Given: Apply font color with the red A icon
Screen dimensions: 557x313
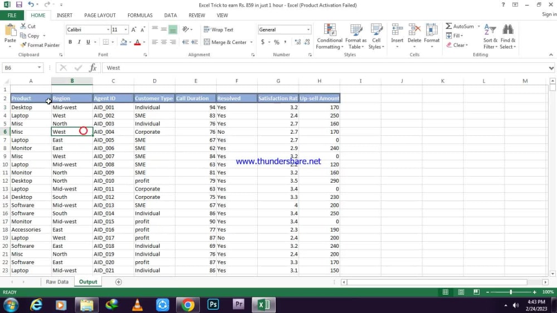Looking at the screenshot, I should (138, 42).
